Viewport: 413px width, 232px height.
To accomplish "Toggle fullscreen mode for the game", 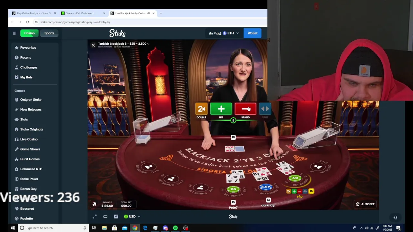I will [x=95, y=217].
